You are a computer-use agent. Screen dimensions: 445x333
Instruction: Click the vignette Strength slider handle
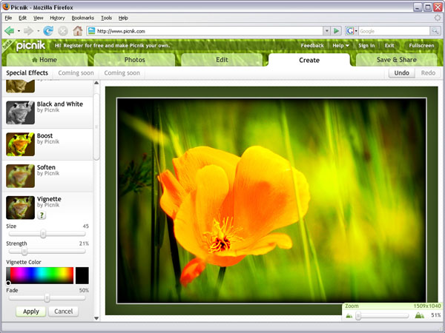tap(24, 251)
